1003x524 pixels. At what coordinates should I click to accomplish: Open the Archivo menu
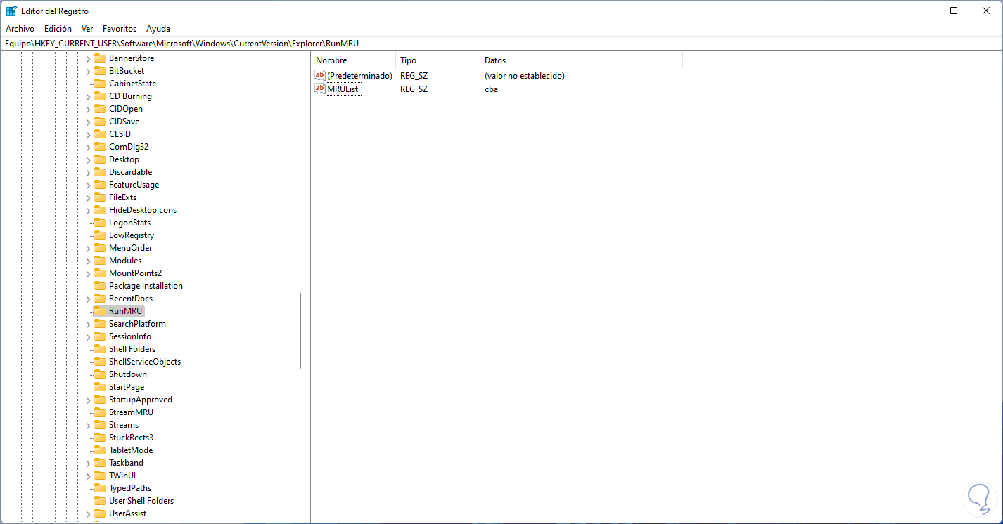click(20, 29)
